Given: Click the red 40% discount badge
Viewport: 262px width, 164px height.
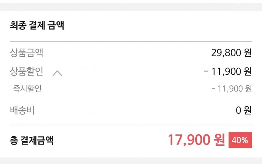Looking at the screenshot, I should pyautogui.click(x=240, y=140).
